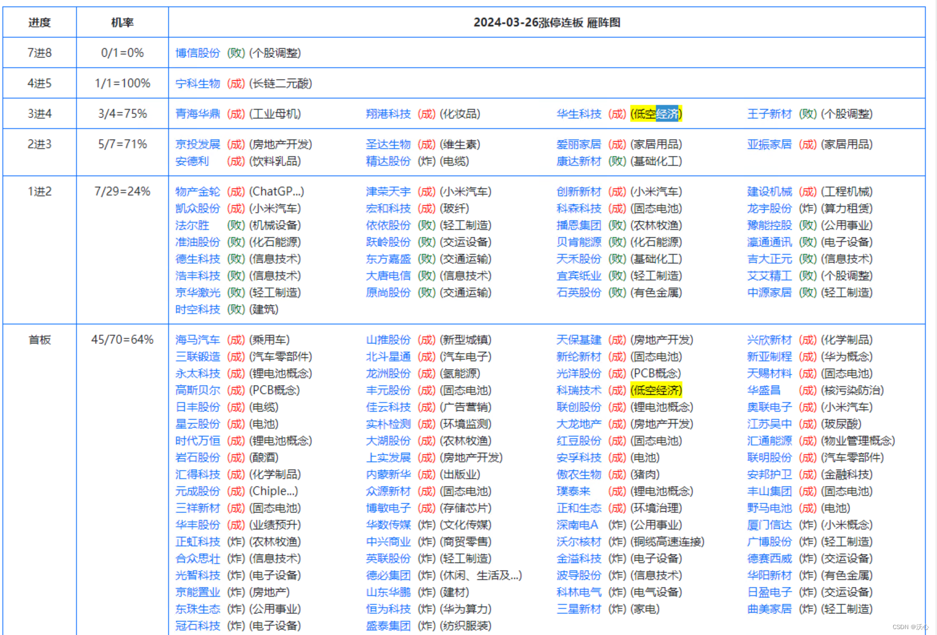The height and width of the screenshot is (635, 937).
Task: Click the 科森科技 stock link
Action: 579,208
